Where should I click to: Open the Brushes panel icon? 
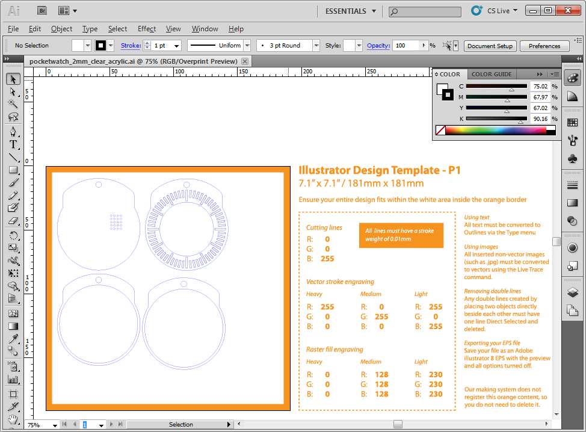point(572,141)
